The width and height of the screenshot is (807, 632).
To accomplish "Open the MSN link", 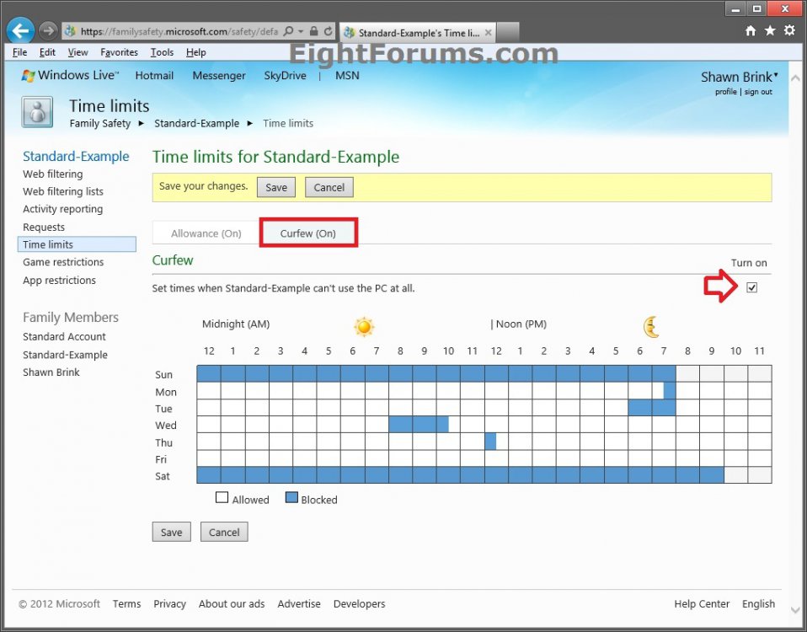I will click(x=347, y=76).
